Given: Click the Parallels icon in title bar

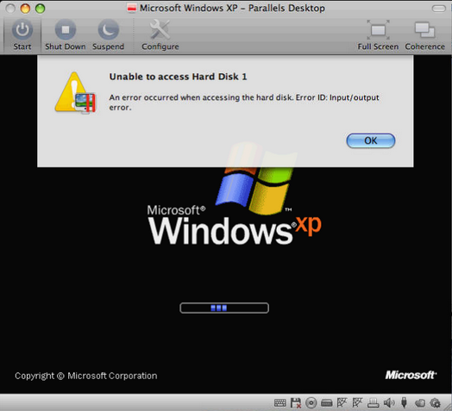Looking at the screenshot, I should coord(132,8).
